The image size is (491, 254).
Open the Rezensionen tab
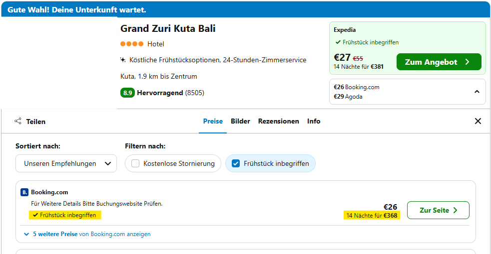278,121
